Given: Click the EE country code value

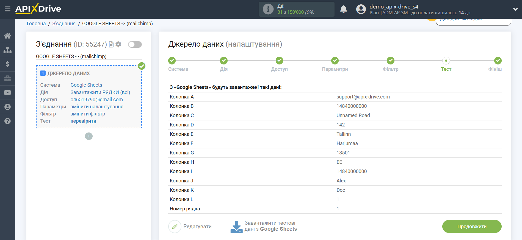Looking at the screenshot, I should [x=339, y=162].
